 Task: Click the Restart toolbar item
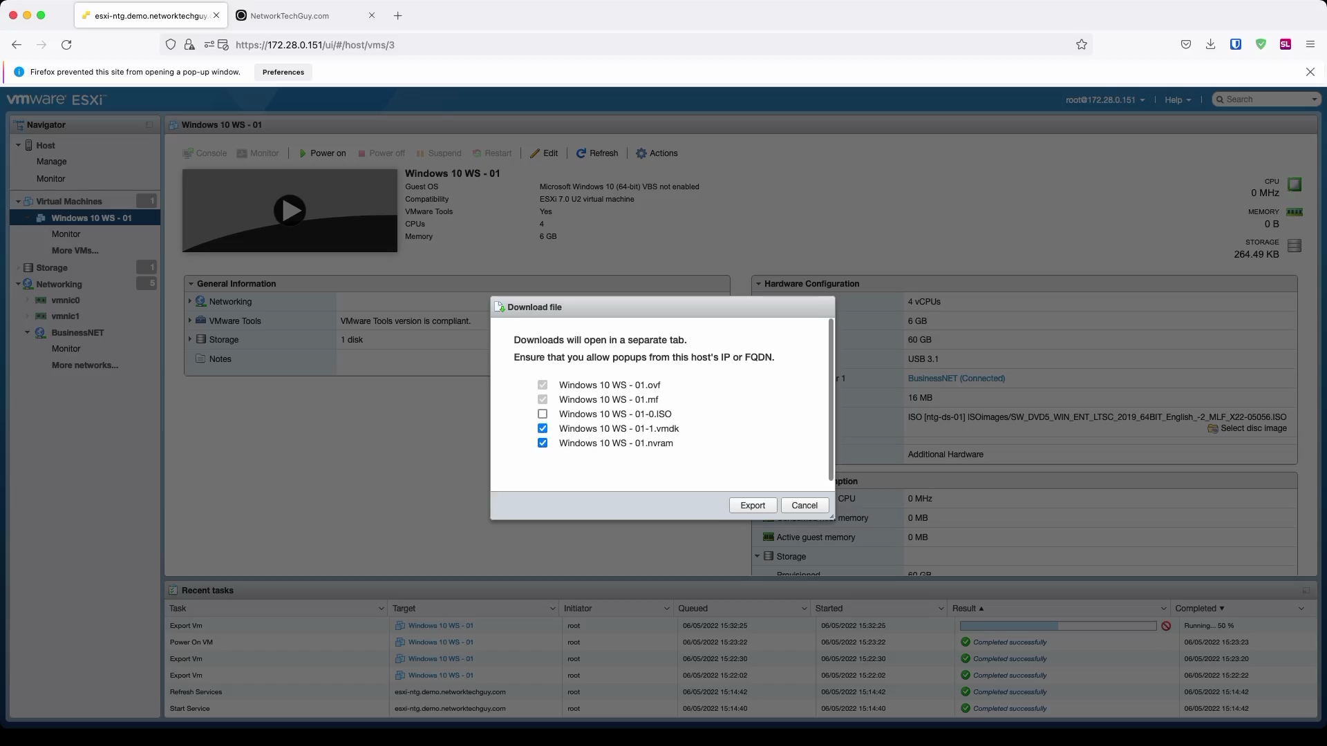coord(492,153)
